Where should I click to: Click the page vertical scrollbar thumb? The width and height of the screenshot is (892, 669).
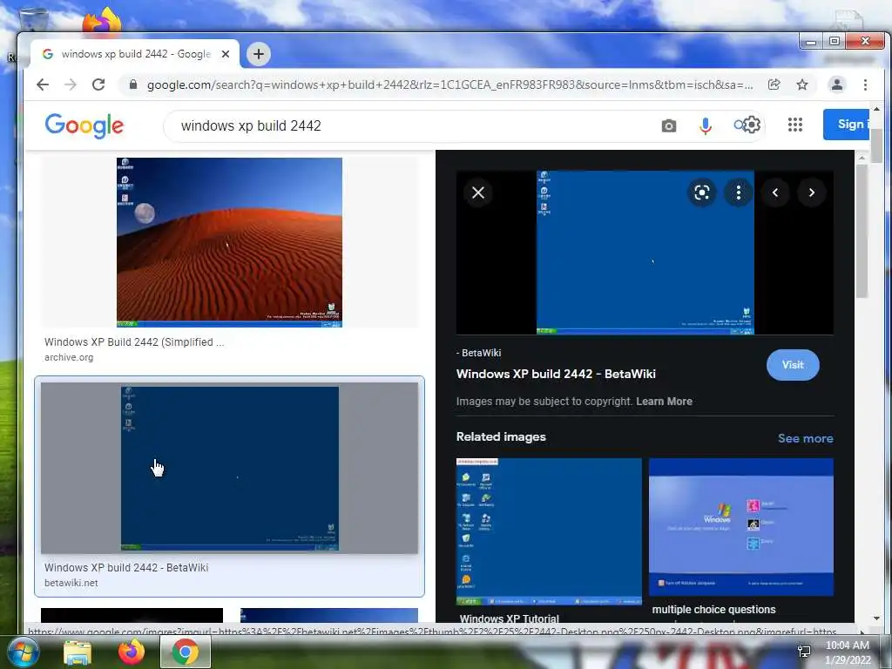point(876,145)
